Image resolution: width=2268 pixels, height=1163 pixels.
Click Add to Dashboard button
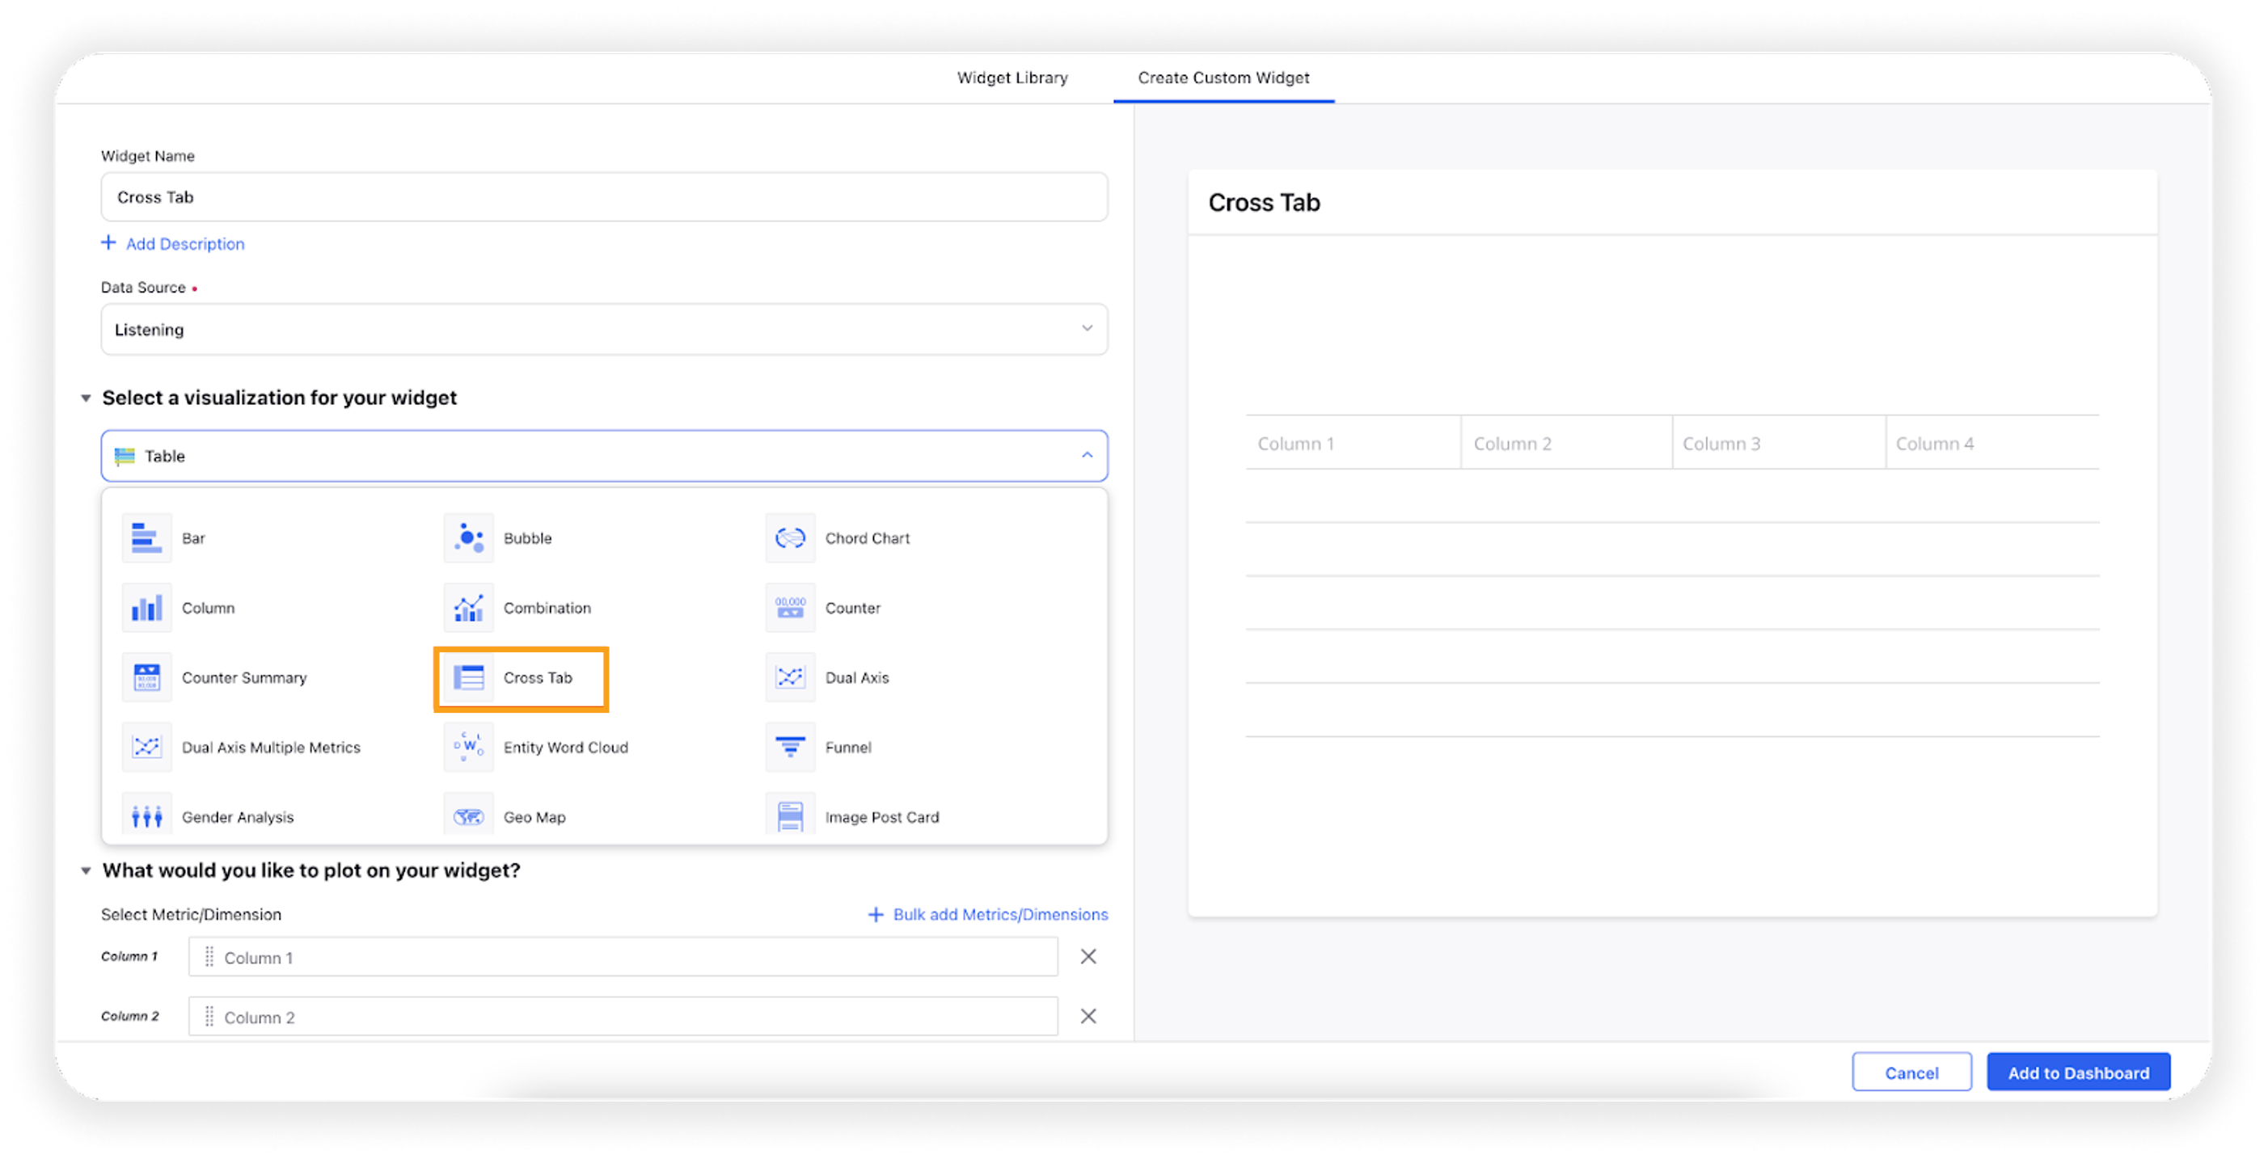2078,1072
